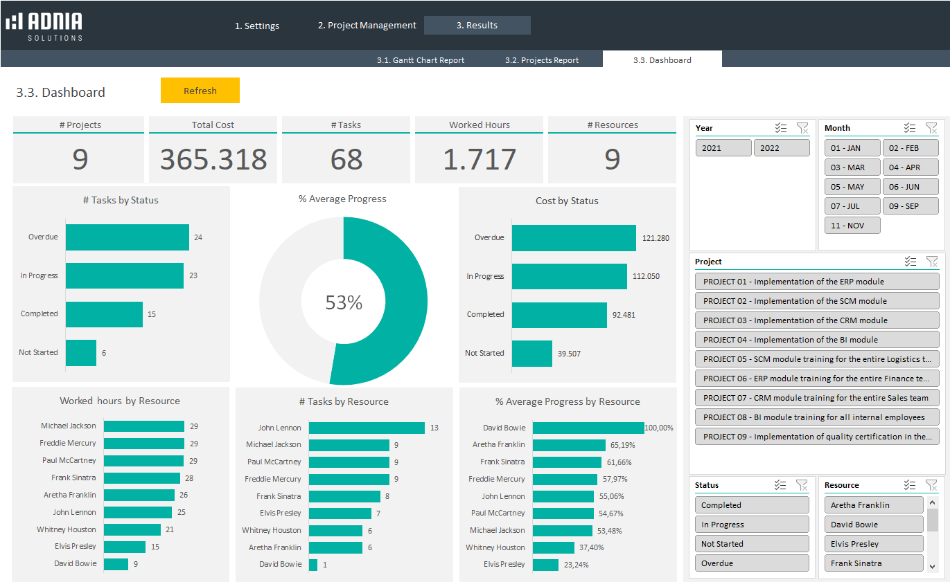Select David Bowie in the Resource slicer
Screen dimensions: 950x582
pyautogui.click(x=872, y=524)
